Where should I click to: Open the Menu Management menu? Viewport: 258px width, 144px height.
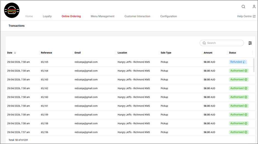click(102, 16)
